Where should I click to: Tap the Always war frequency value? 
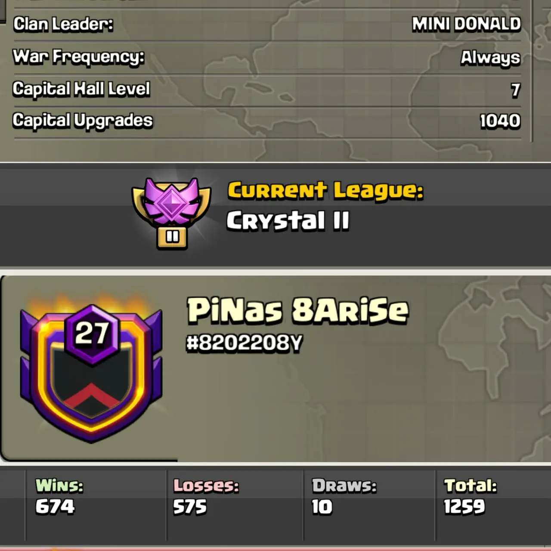tap(490, 58)
